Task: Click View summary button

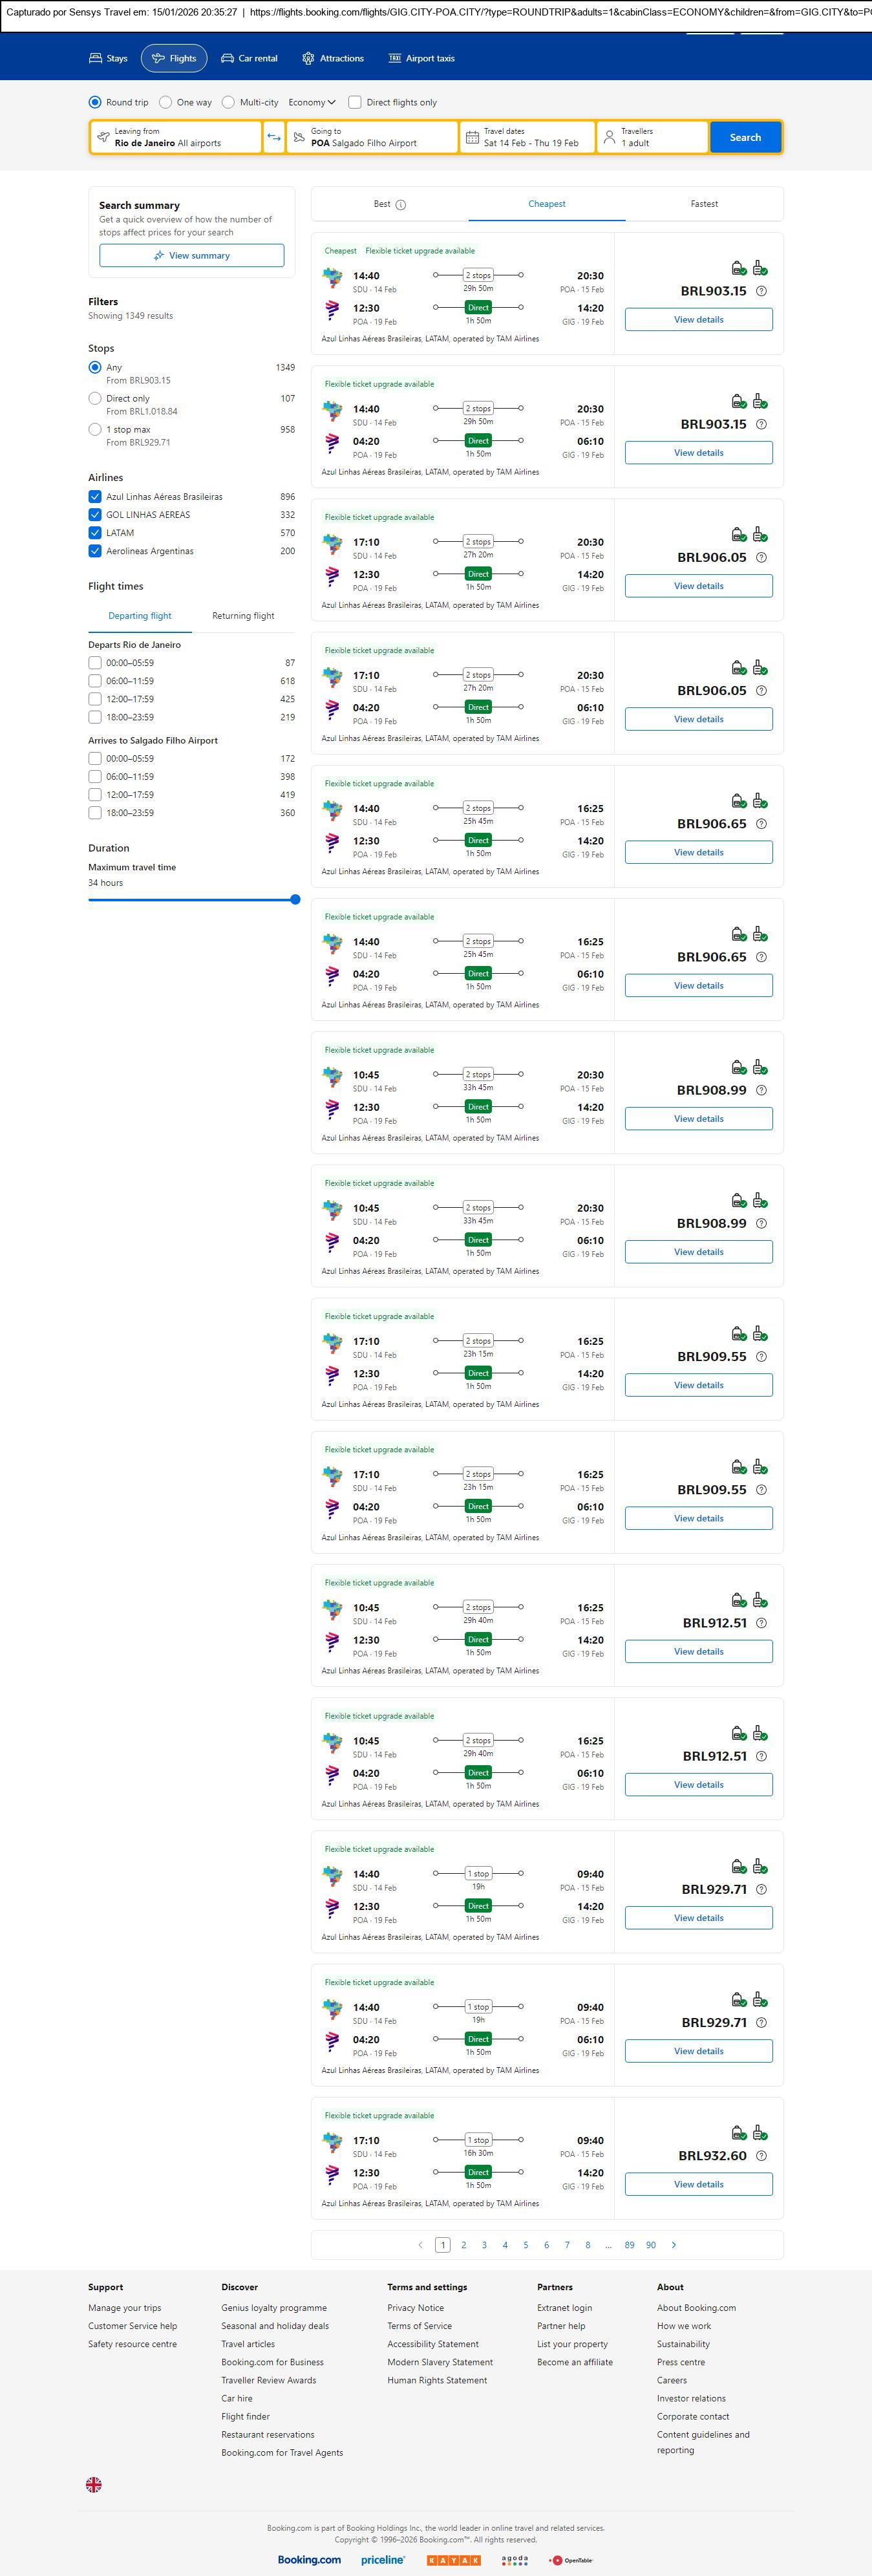Action: coord(191,256)
